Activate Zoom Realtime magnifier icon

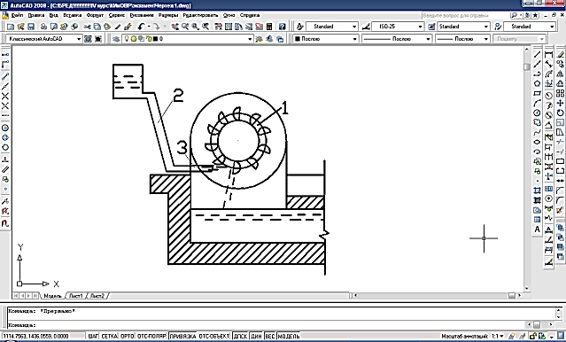tap(185, 27)
